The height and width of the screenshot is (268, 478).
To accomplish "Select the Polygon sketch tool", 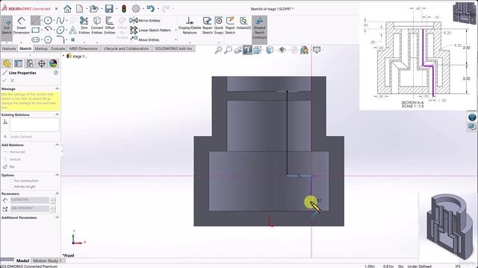I will pos(48,39).
